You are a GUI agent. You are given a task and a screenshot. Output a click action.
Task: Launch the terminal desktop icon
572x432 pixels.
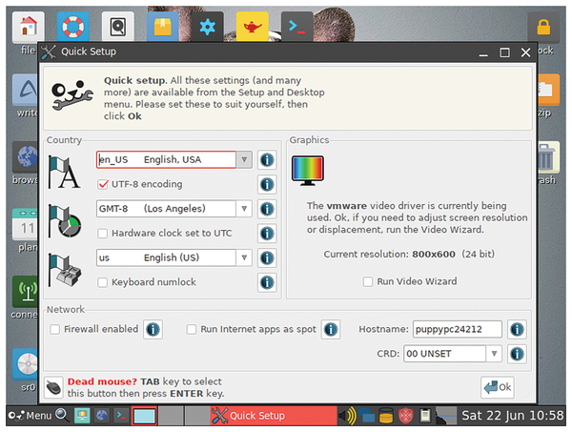coord(296,27)
